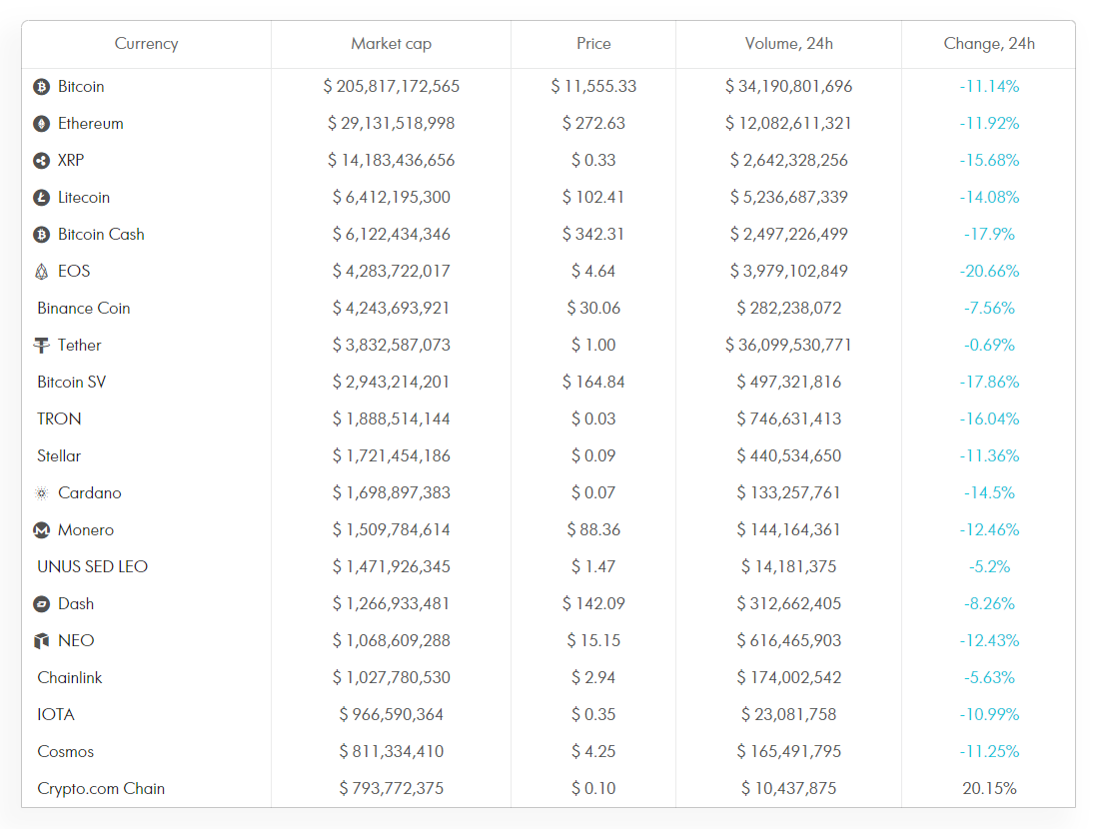Select the Monero currency name

click(x=86, y=530)
